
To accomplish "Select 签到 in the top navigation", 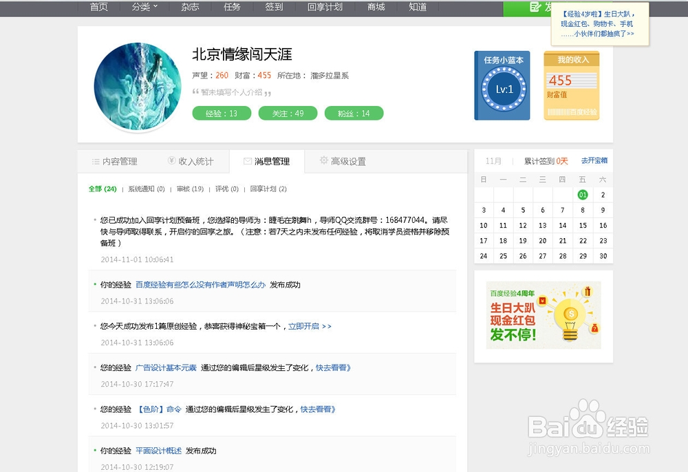I will point(275,7).
